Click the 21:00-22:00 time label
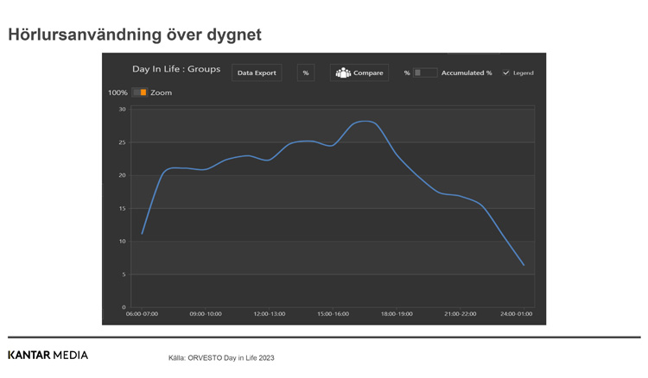The width and height of the screenshot is (648, 378). [x=460, y=314]
